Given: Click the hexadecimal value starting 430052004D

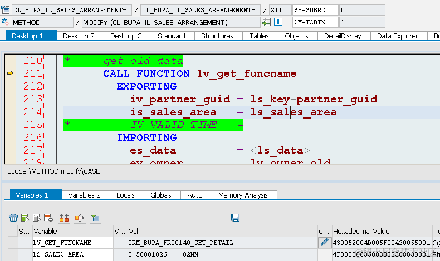Looking at the screenshot, I should [x=382, y=243].
